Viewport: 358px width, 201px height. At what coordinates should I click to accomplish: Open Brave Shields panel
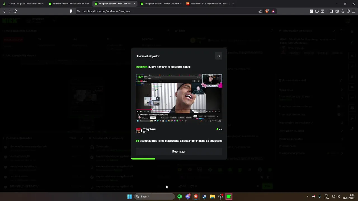tap(267, 11)
